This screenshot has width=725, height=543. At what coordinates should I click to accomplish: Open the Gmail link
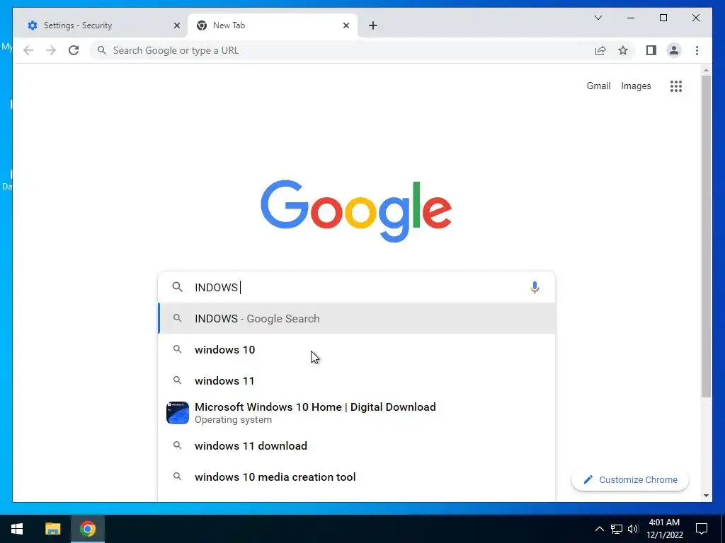[x=598, y=86]
